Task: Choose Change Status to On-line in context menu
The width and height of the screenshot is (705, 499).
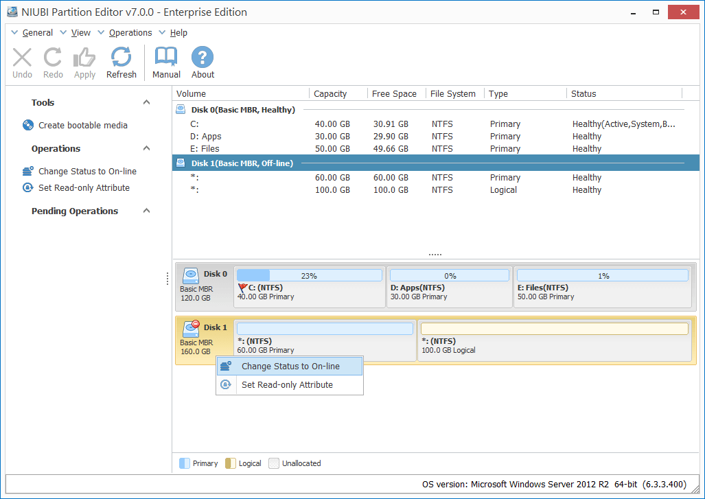Action: (x=290, y=366)
